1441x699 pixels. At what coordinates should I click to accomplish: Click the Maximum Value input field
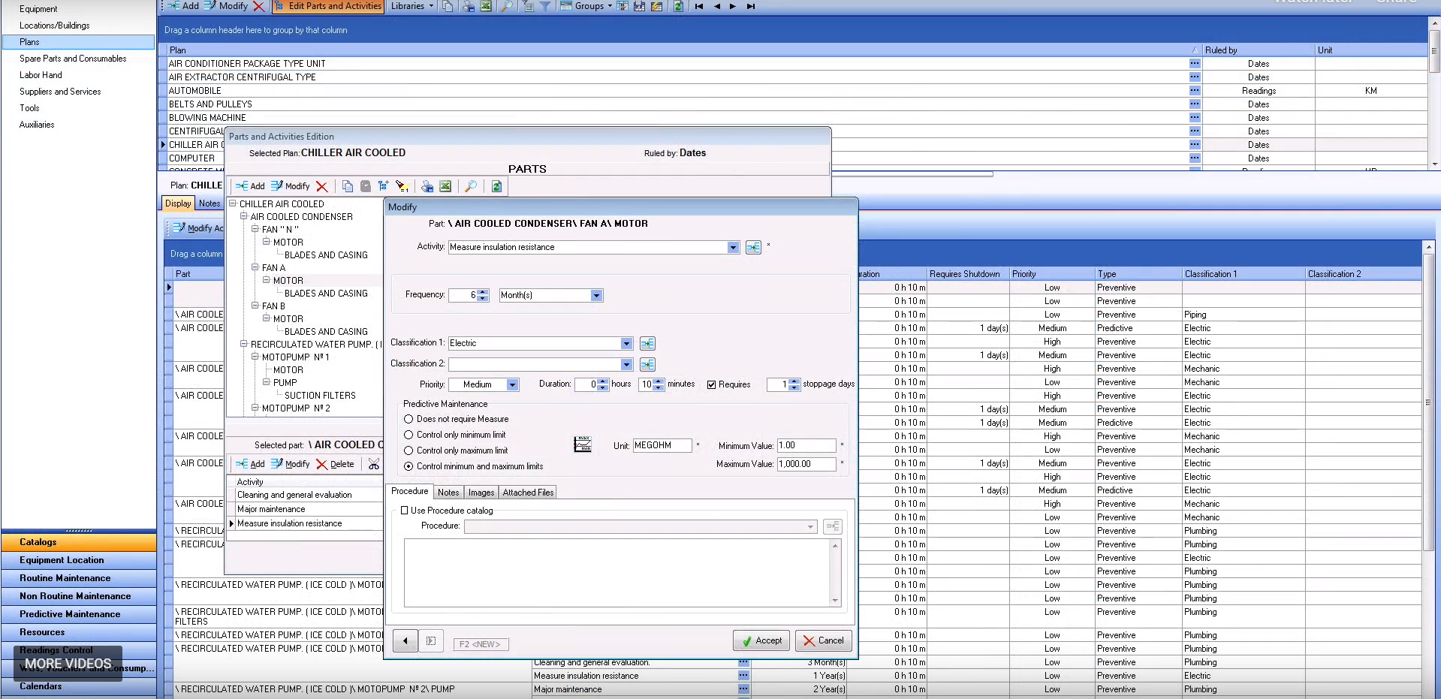pyautogui.click(x=806, y=464)
